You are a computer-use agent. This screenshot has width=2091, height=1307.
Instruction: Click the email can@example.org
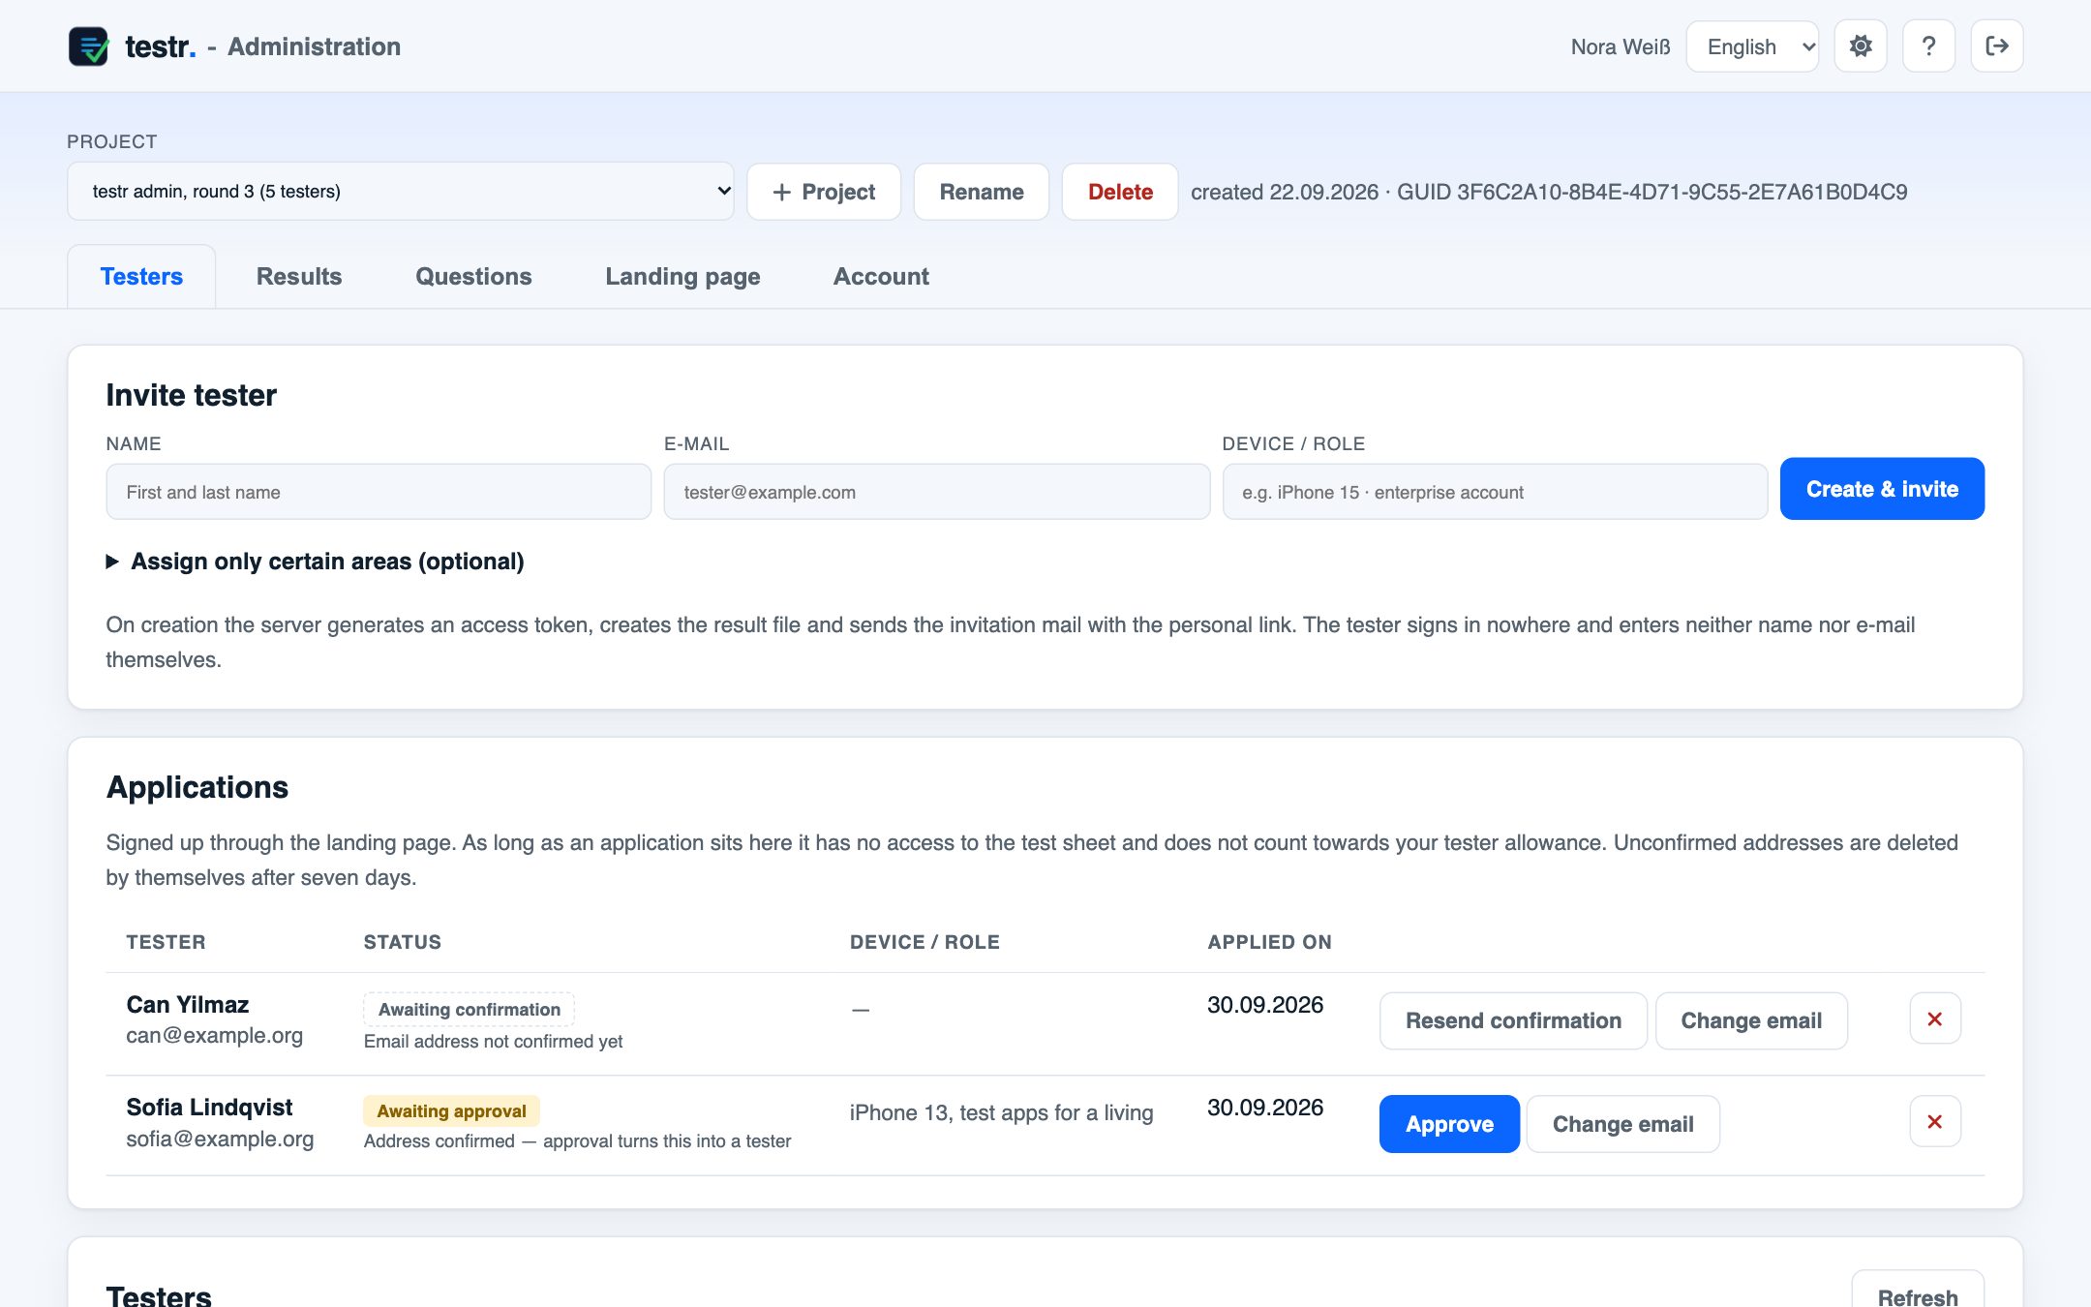point(214,1035)
